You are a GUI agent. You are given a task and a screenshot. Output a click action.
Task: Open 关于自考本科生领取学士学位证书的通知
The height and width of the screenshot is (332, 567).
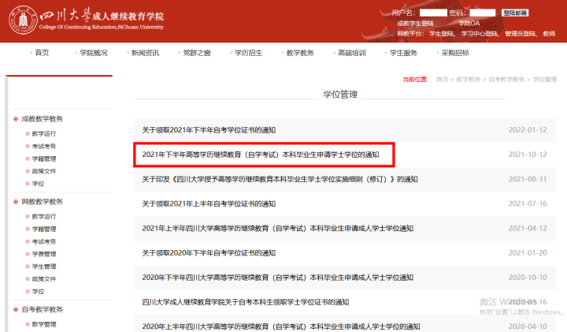click(246, 302)
